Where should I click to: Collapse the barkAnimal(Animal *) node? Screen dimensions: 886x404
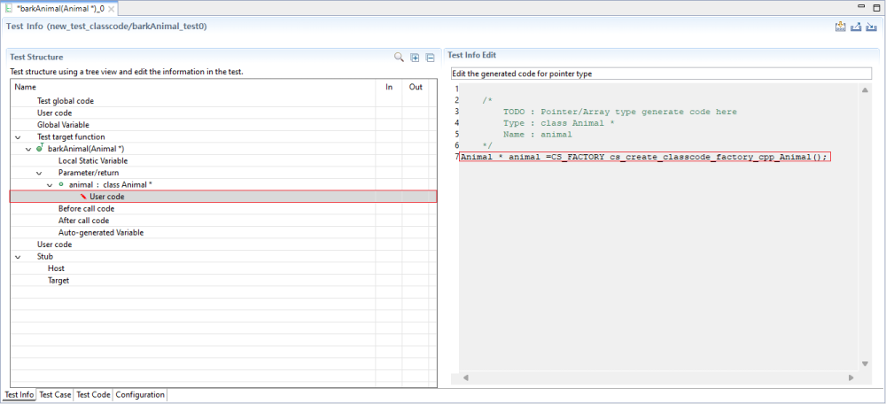[28, 149]
